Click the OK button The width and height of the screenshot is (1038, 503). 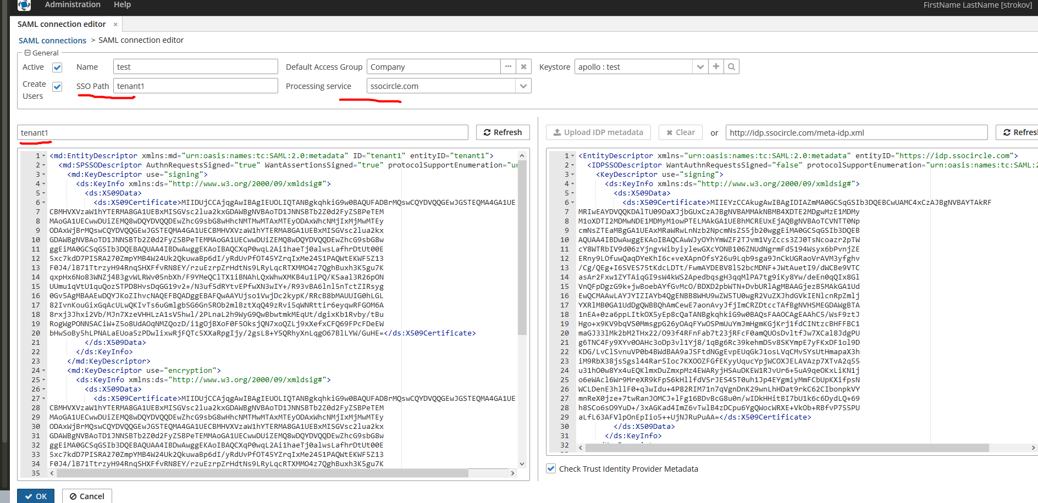pyautogui.click(x=36, y=496)
